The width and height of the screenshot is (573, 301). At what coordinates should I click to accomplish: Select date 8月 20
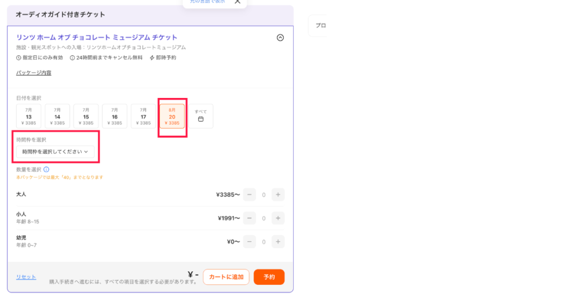pyautogui.click(x=172, y=116)
